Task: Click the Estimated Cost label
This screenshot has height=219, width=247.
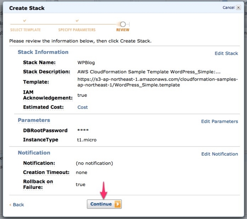Action: point(43,107)
